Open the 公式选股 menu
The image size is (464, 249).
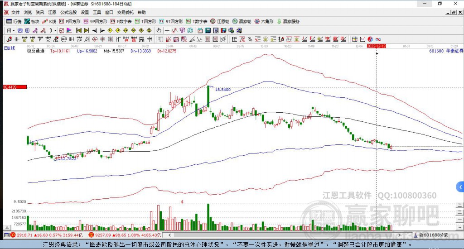(x=68, y=12)
